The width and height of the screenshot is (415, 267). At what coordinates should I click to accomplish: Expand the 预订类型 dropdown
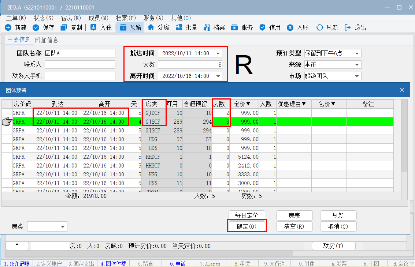[x=357, y=53]
